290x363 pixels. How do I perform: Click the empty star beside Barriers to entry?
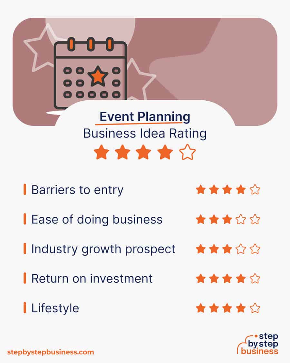point(255,190)
